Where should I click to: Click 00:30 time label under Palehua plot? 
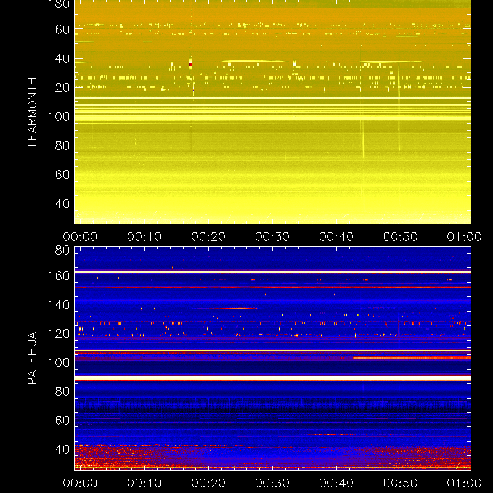pyautogui.click(x=272, y=483)
